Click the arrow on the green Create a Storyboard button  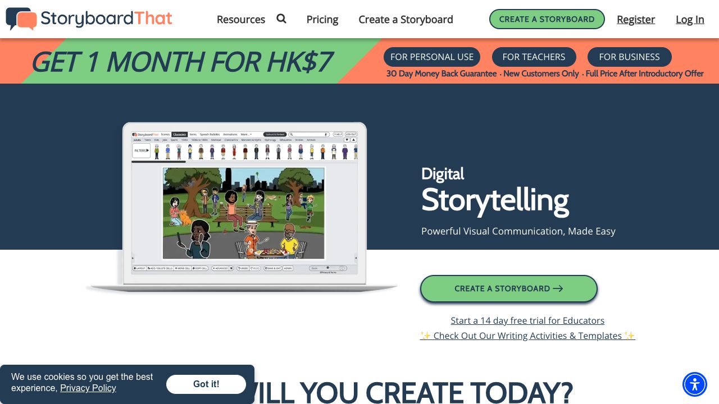tap(558, 288)
